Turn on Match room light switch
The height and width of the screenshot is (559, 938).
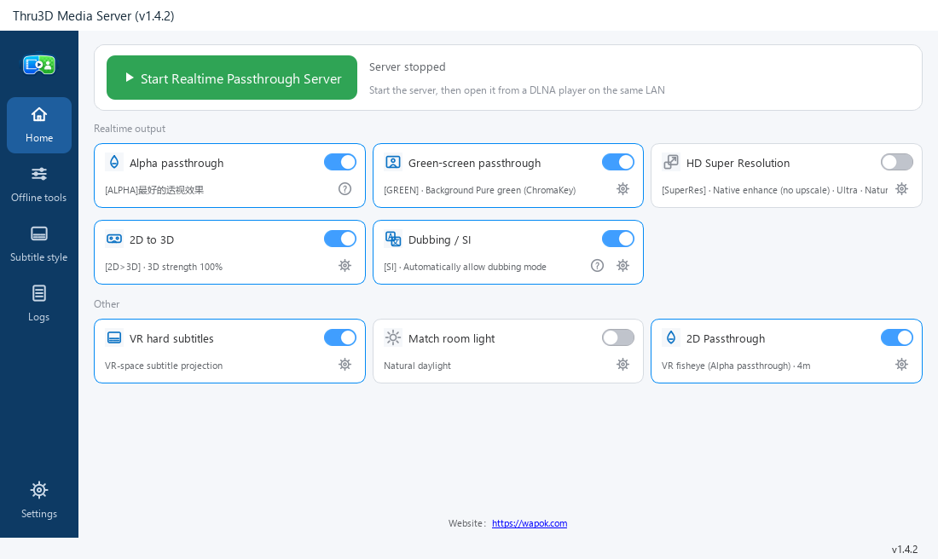click(618, 337)
